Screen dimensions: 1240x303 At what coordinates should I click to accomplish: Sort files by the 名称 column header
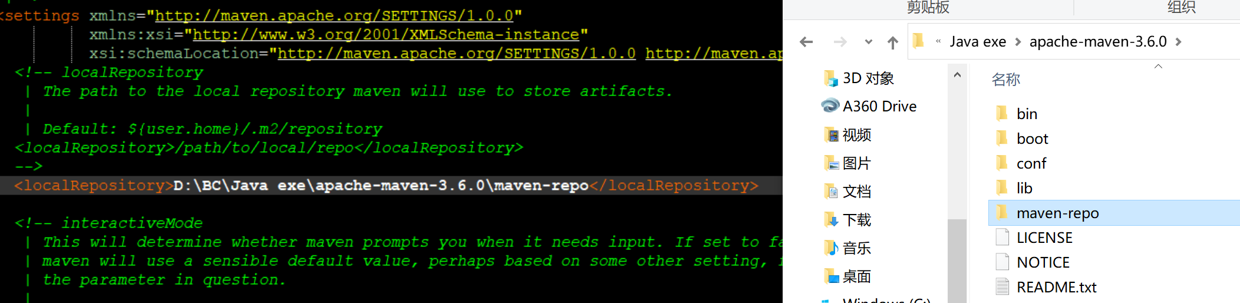coord(1005,80)
